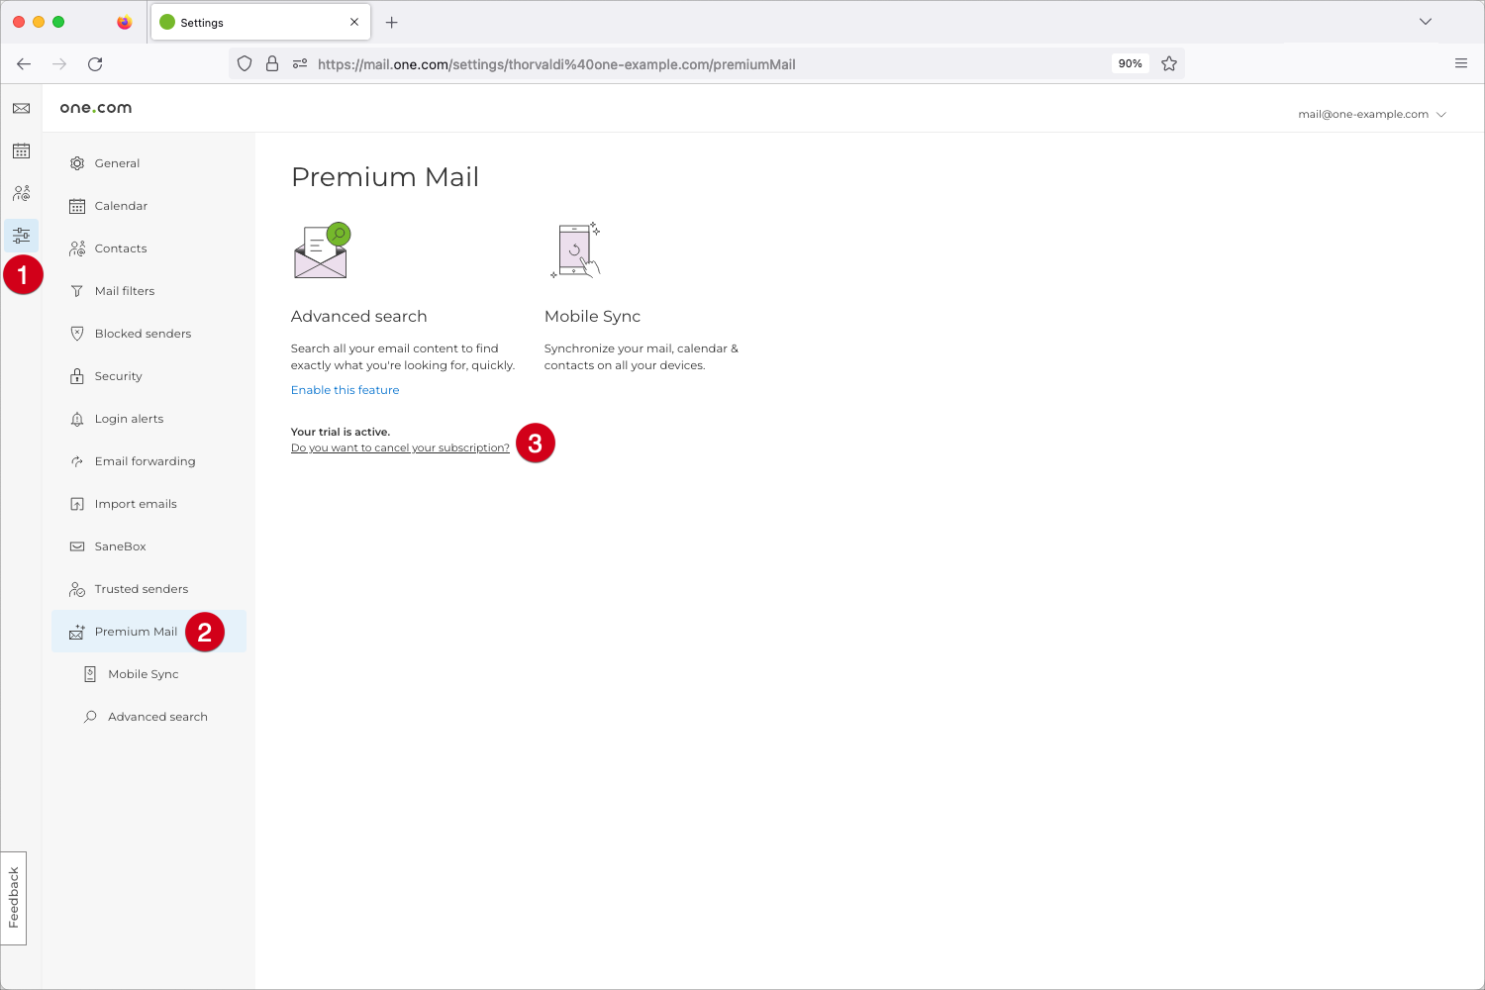Open the Mail icon in the far-left sidebar
This screenshot has height=990, width=1485.
[21, 108]
